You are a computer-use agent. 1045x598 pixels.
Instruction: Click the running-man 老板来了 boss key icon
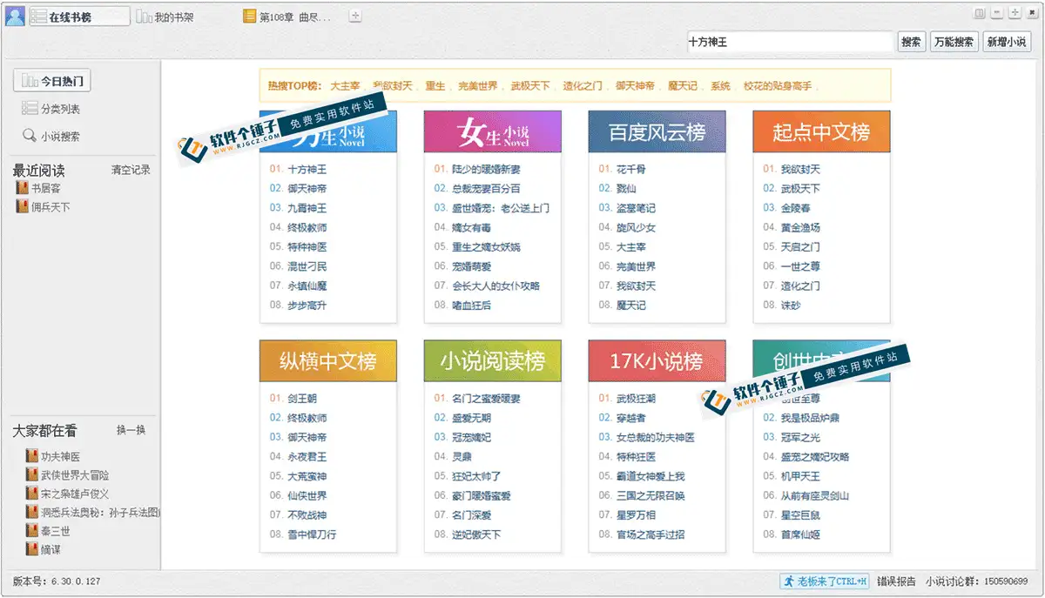(x=787, y=581)
